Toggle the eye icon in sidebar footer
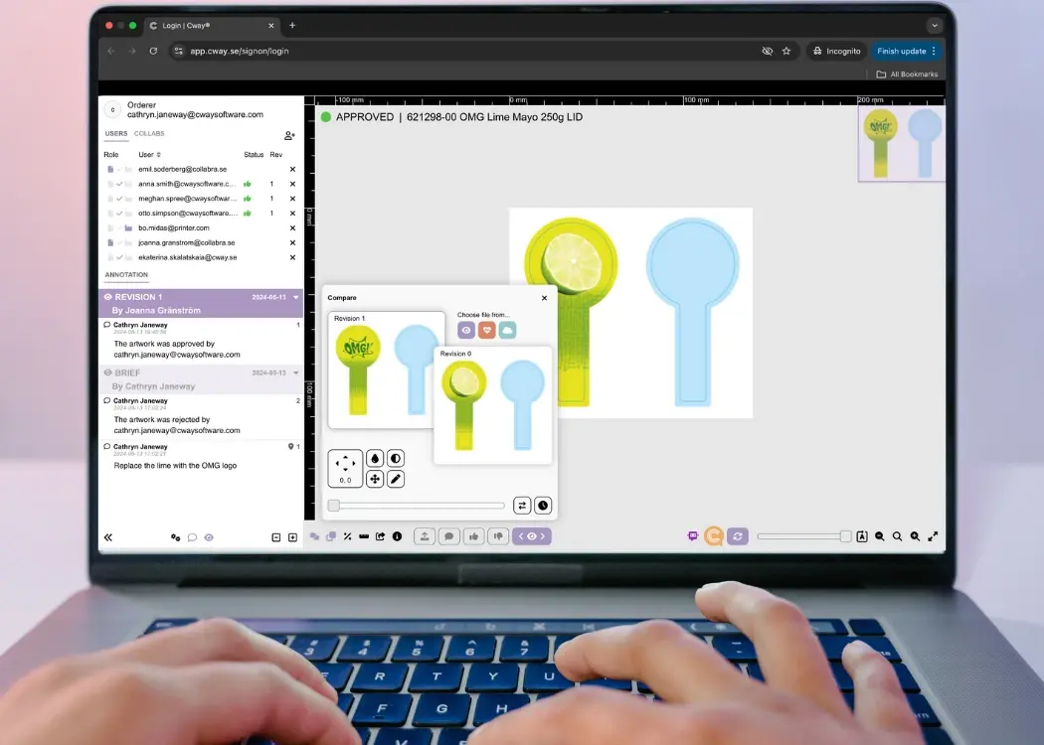Viewport: 1044px width, 745px height. tap(209, 537)
